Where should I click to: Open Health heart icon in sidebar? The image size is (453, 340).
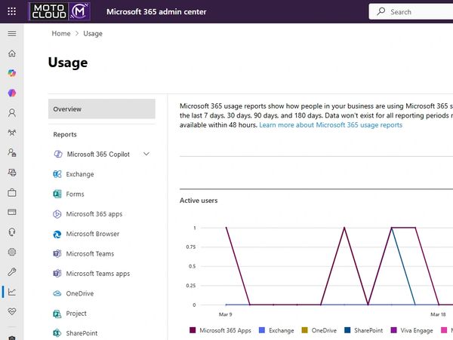[11, 311]
